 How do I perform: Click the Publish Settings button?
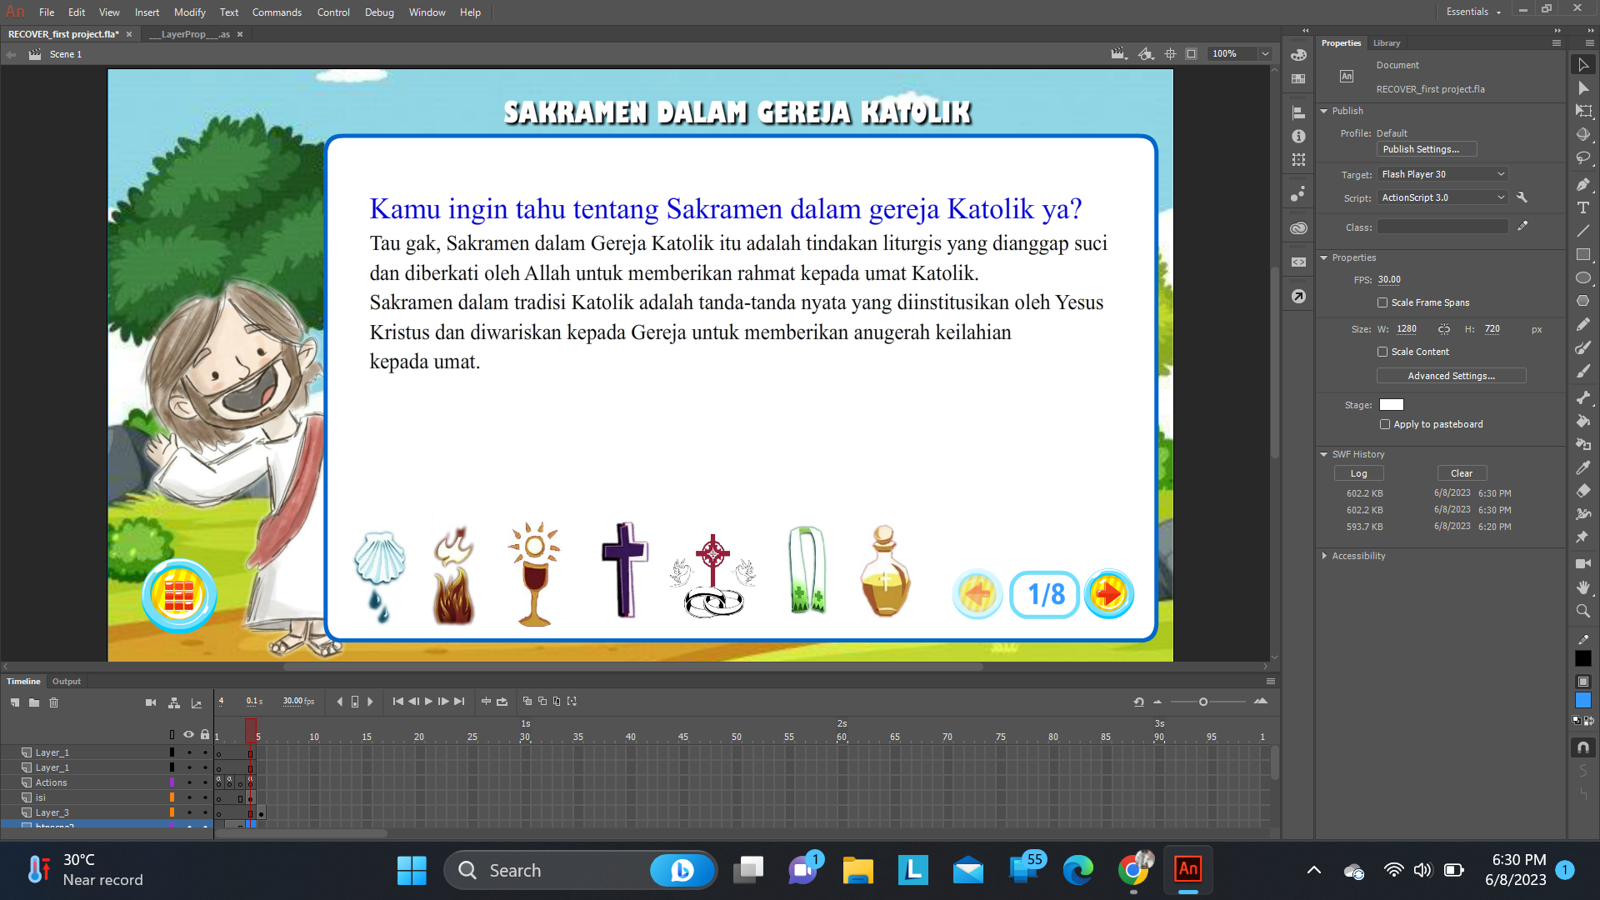(1426, 149)
